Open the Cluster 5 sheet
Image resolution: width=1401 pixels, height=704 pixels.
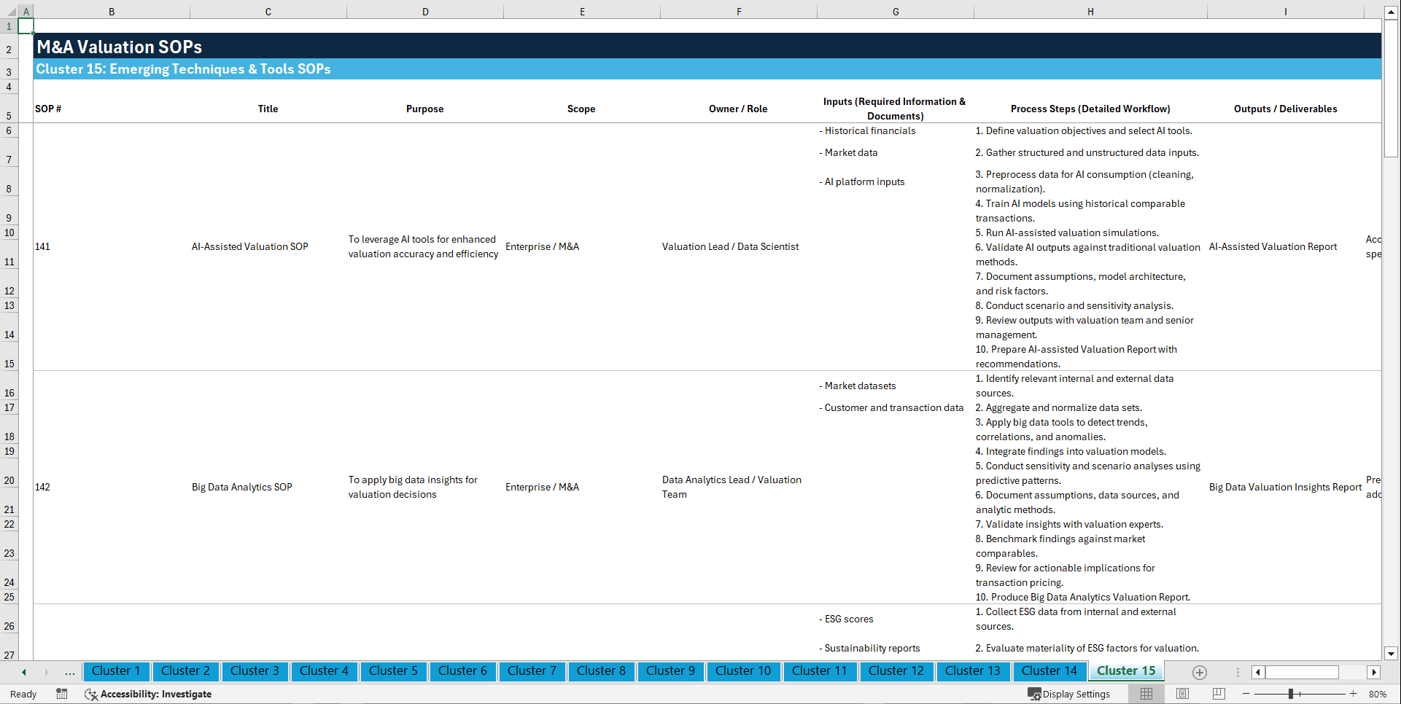point(393,671)
